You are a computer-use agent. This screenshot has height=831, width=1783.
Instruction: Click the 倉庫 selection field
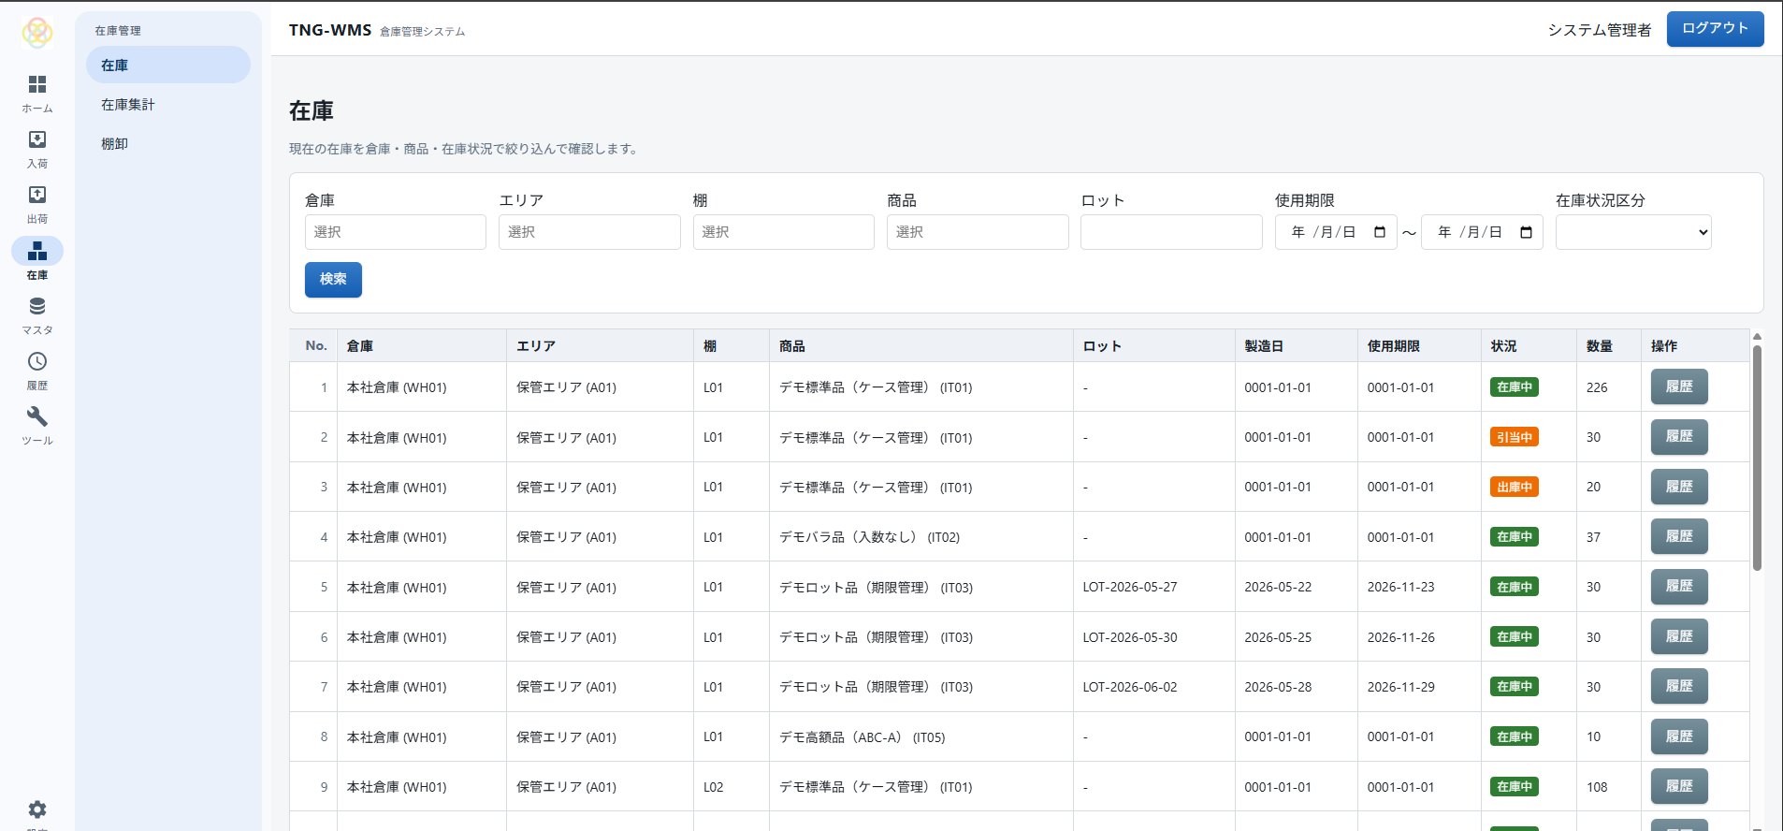click(x=396, y=232)
